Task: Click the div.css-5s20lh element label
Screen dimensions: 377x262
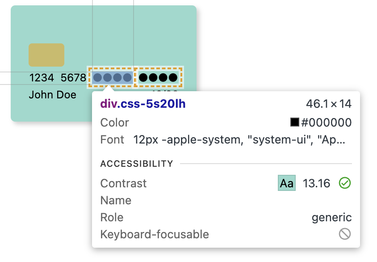Action: [x=143, y=104]
